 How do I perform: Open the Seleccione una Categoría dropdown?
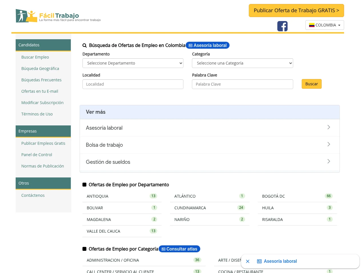coord(243,63)
